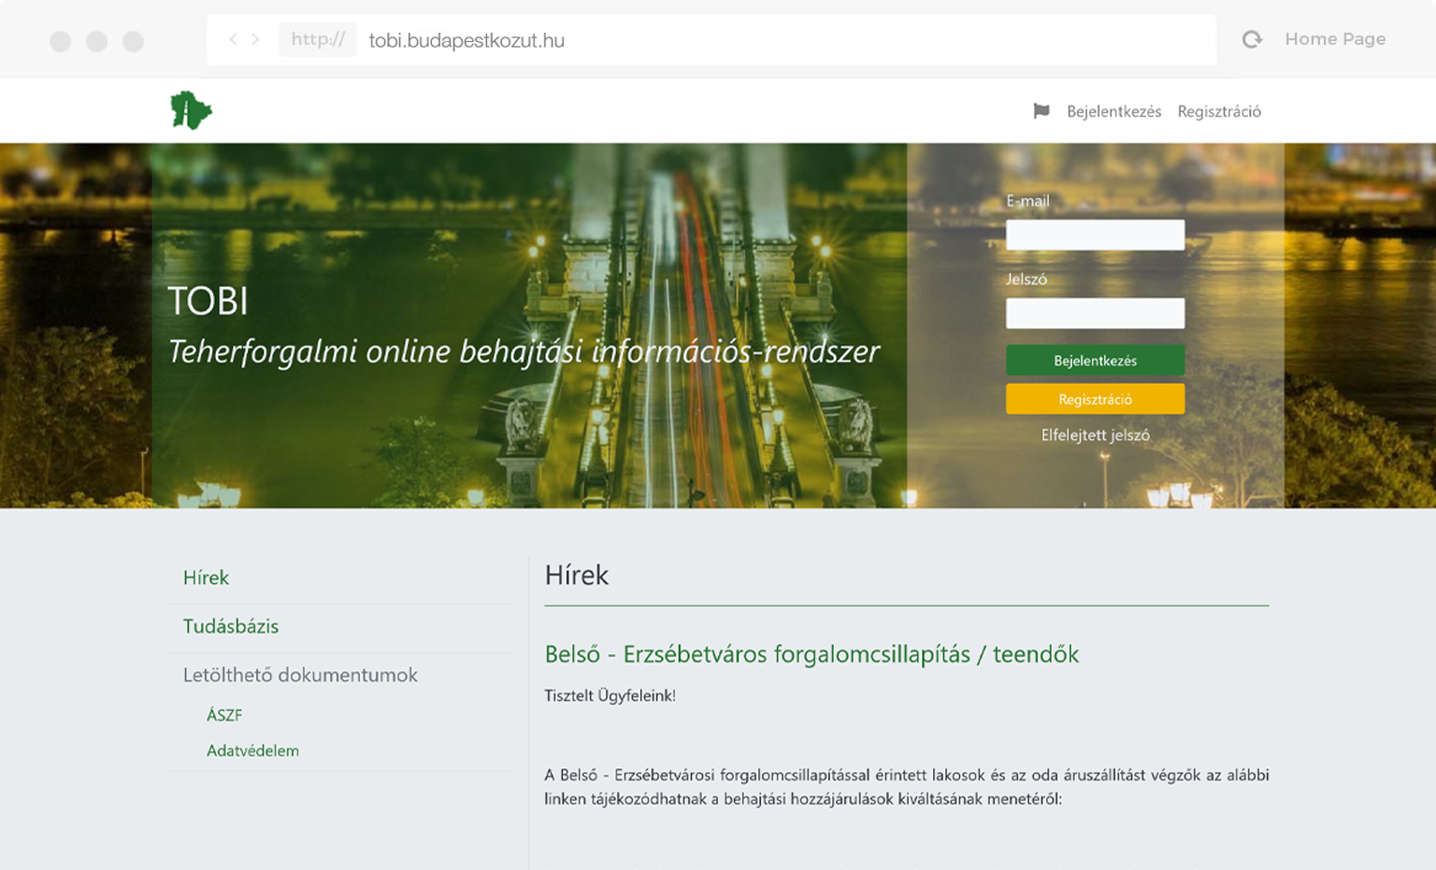The width and height of the screenshot is (1436, 870).
Task: Click the flag language icon
Action: (1041, 111)
